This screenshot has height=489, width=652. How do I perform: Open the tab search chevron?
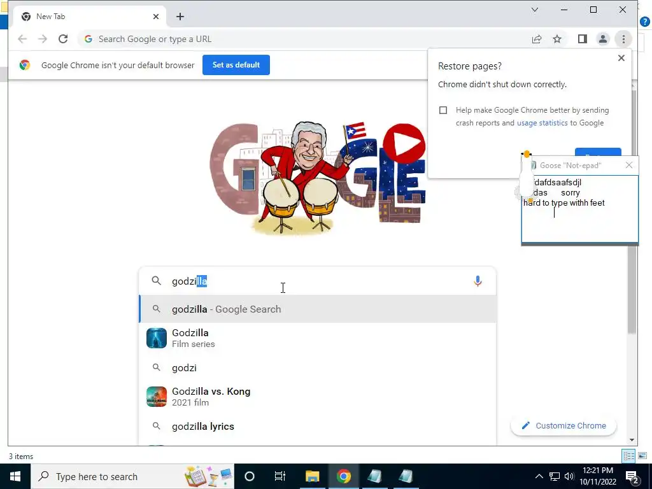point(535,10)
